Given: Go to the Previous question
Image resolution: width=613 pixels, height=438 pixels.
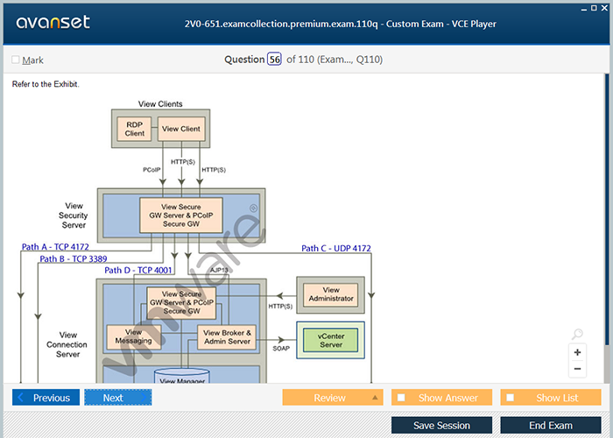Looking at the screenshot, I should 46,398.
